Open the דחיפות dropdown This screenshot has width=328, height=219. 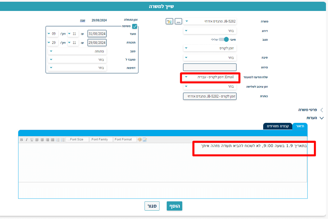pos(77,68)
